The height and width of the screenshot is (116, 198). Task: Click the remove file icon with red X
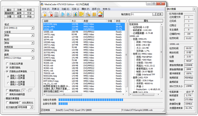(50, 14)
